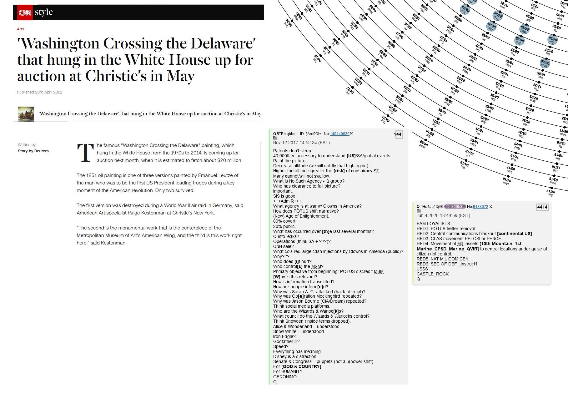Select the post count badge 144
The image size is (568, 403).
pos(399,134)
